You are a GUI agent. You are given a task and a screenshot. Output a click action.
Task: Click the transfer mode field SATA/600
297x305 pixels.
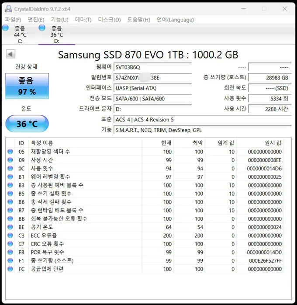pyautogui.click(x=153, y=99)
